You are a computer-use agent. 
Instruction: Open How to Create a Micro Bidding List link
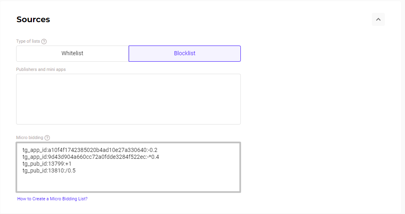tap(52, 199)
